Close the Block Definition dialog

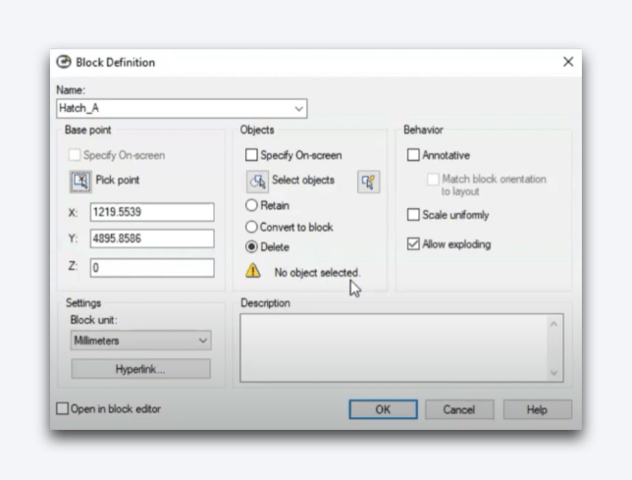[x=567, y=62]
